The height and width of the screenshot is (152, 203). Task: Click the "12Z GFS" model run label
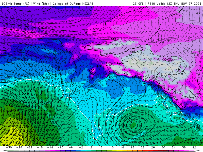coord(137,4)
